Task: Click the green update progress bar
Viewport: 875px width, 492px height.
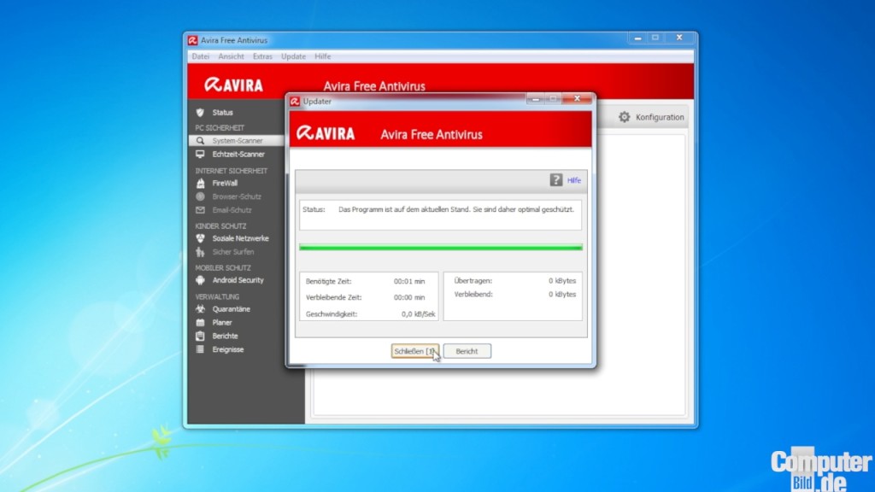Action: (x=441, y=247)
